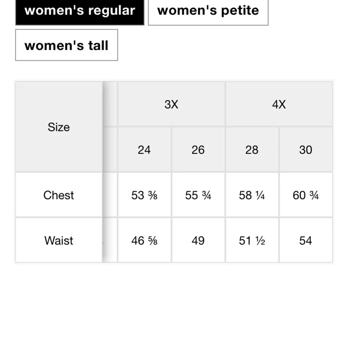Select the 4X column header
The height and width of the screenshot is (348, 348).
pos(279,104)
